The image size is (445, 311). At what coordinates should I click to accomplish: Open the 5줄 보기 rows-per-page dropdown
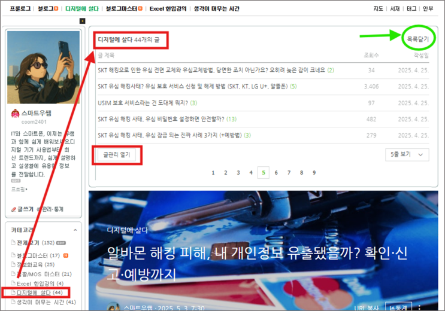tap(407, 154)
